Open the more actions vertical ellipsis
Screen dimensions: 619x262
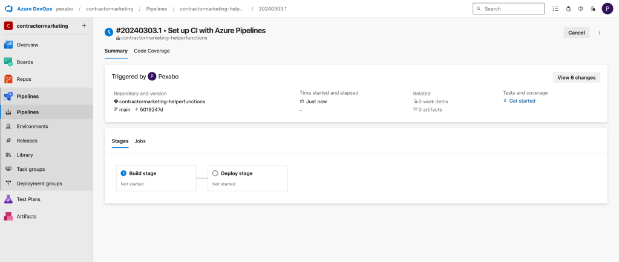point(599,33)
